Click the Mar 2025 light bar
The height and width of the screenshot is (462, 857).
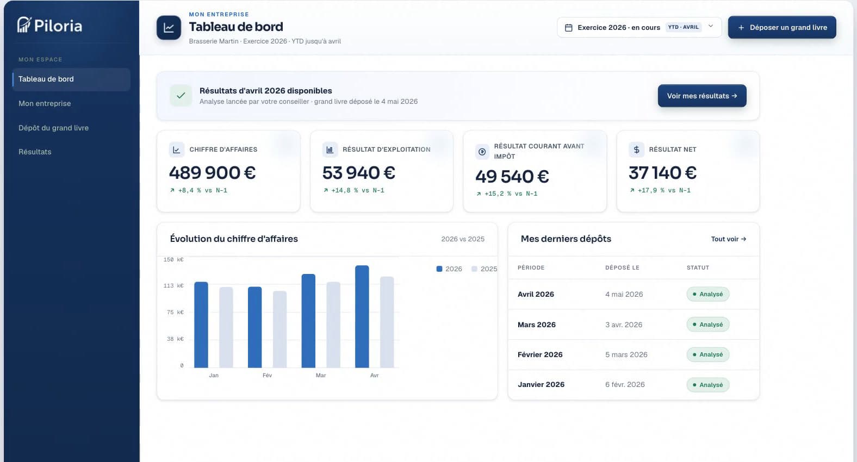click(333, 324)
